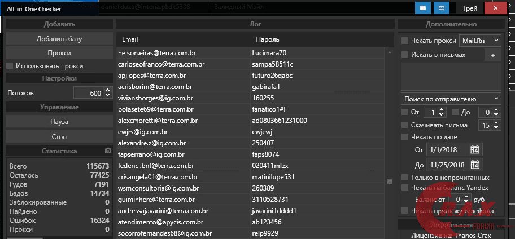Click Всего count 115673
Viewport: 515px width, 239px height.
[98, 166]
